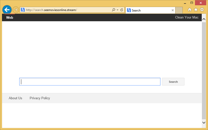Open the Clean Your Mac link

click(x=187, y=17)
